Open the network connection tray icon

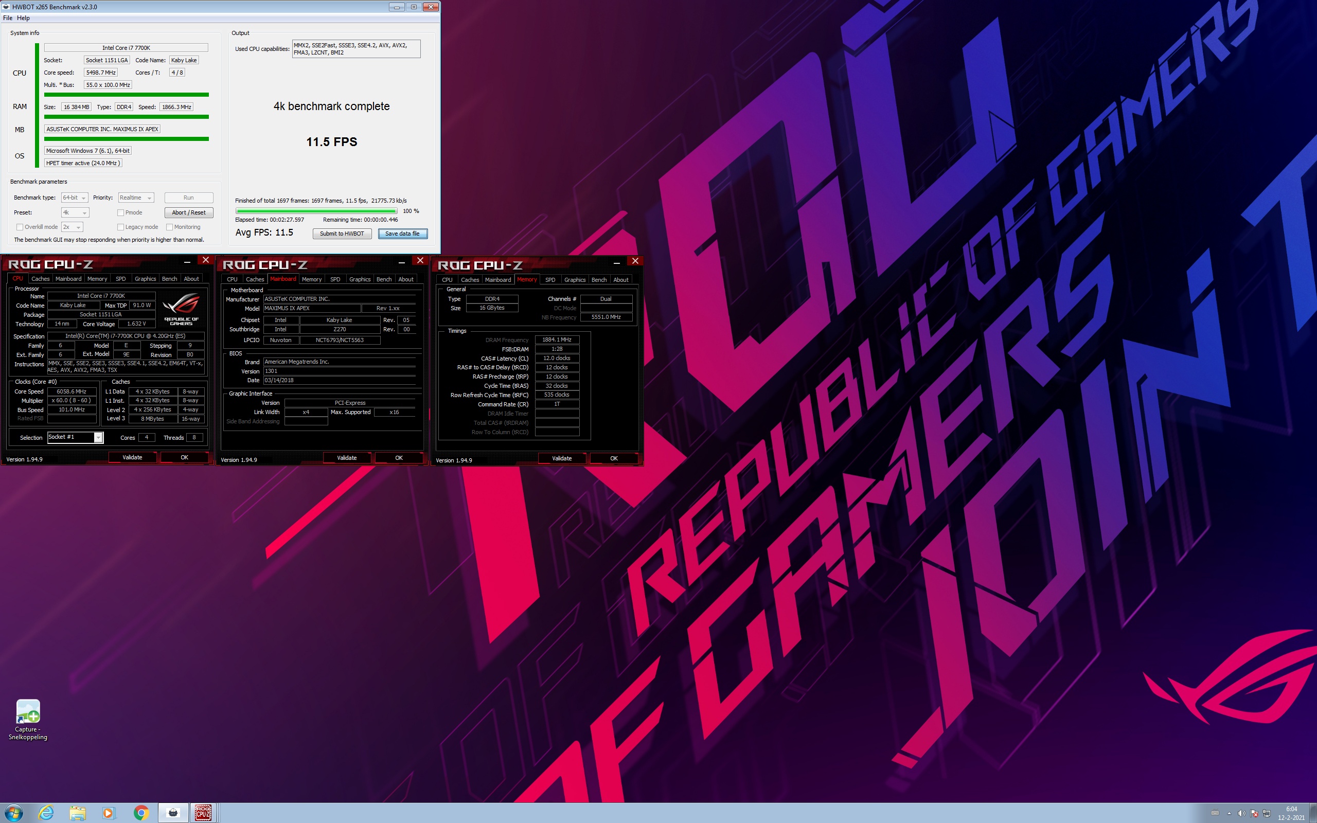[1267, 813]
